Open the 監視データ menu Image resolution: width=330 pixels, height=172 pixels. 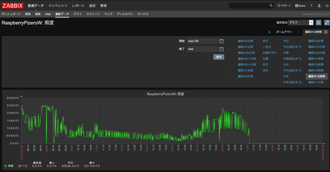click(x=36, y=5)
